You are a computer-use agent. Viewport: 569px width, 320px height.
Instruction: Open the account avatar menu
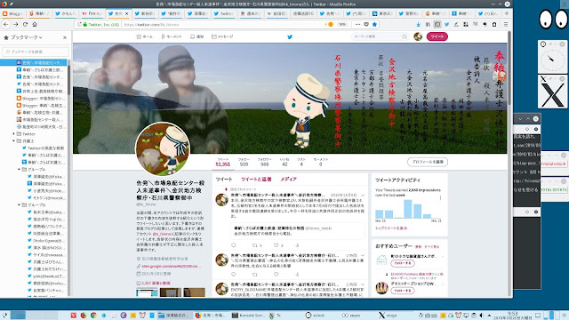pos(418,36)
